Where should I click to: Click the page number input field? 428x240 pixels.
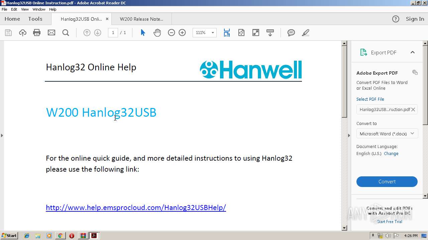[x=113, y=33]
